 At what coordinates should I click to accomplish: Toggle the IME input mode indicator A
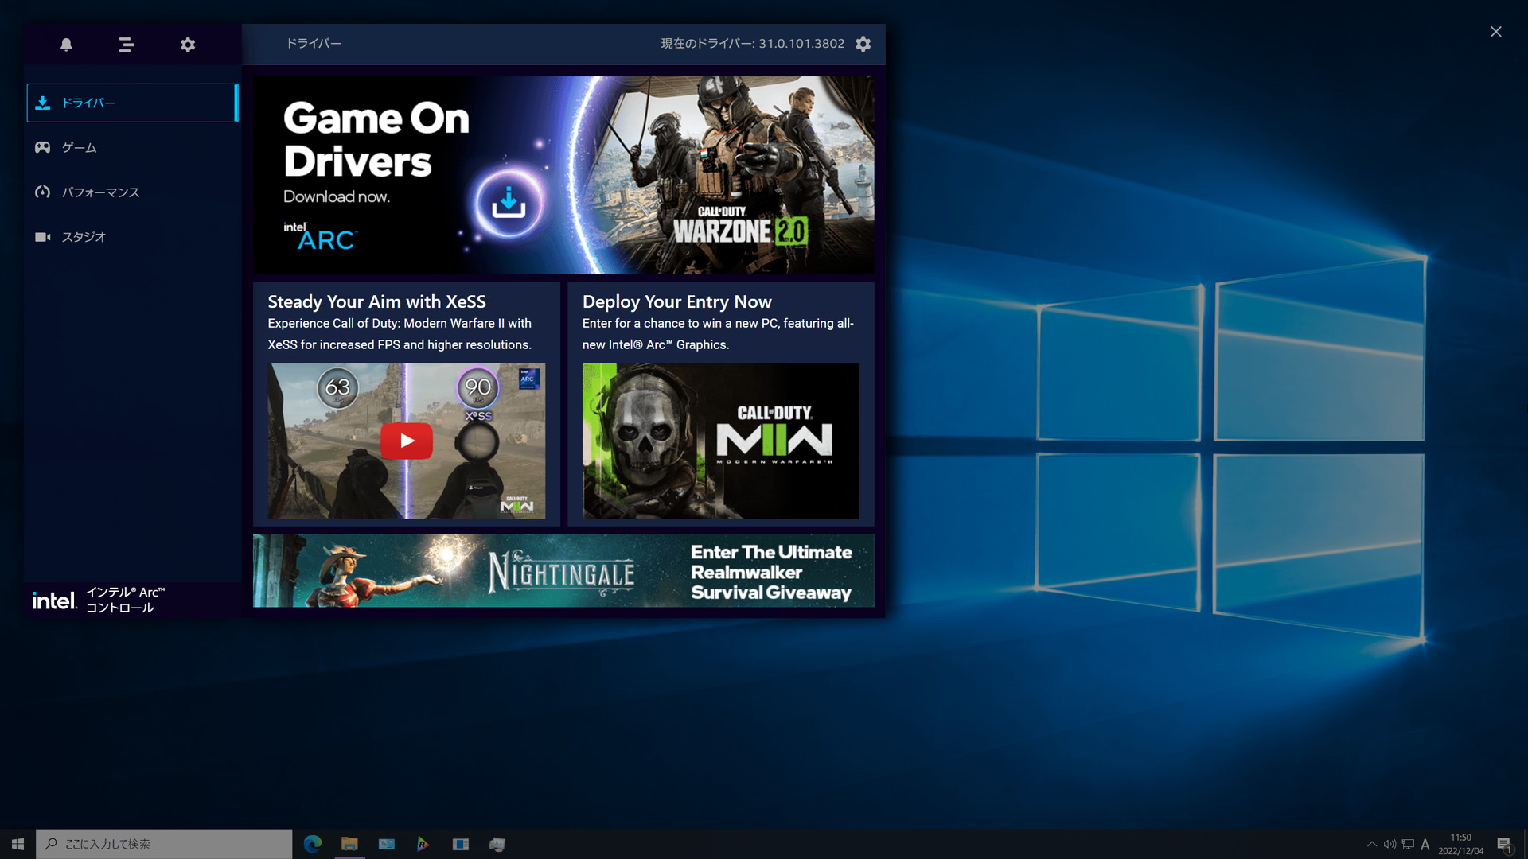[x=1425, y=844]
